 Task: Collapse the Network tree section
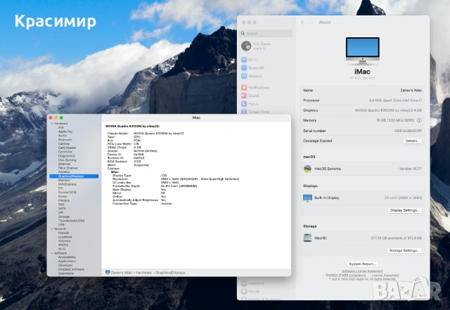click(x=52, y=228)
